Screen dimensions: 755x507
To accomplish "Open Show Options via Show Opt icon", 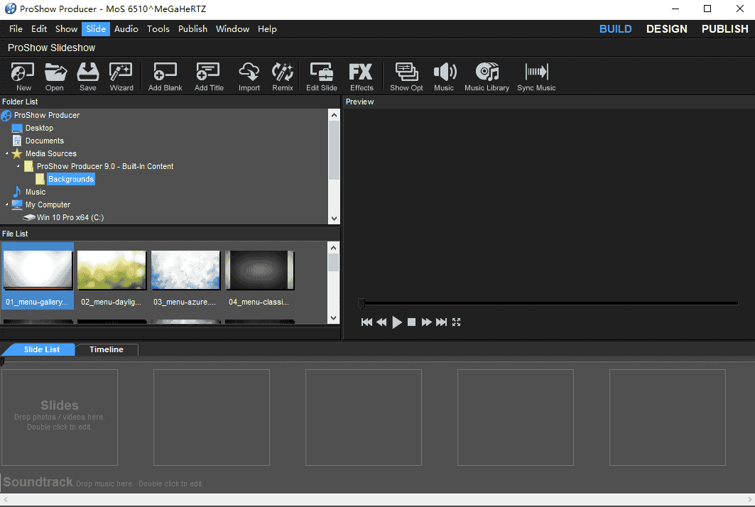I will pos(406,76).
